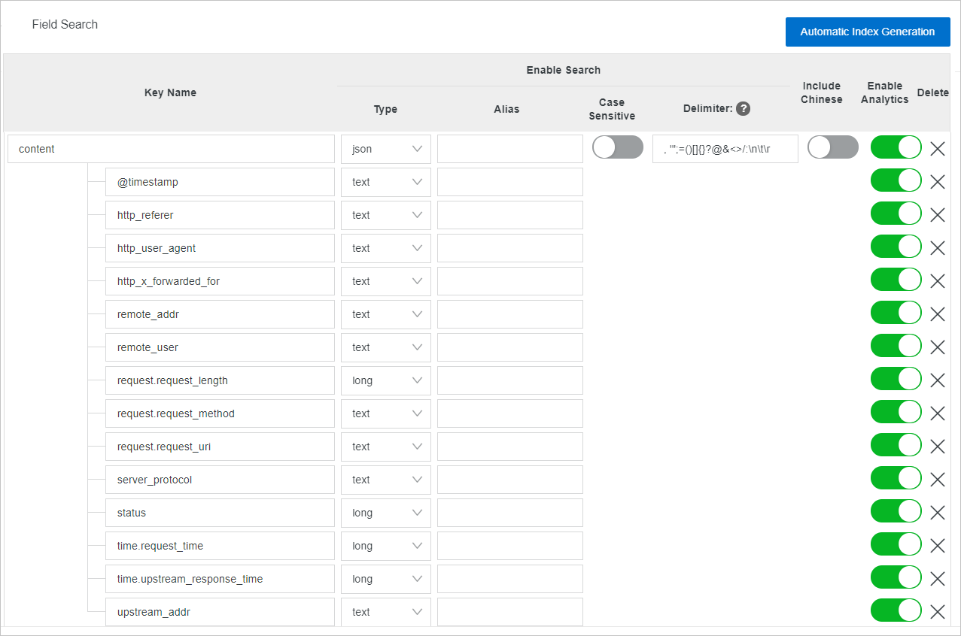Click the 'Enable Analytics' column header
This screenshot has width=961, height=636.
[885, 92]
